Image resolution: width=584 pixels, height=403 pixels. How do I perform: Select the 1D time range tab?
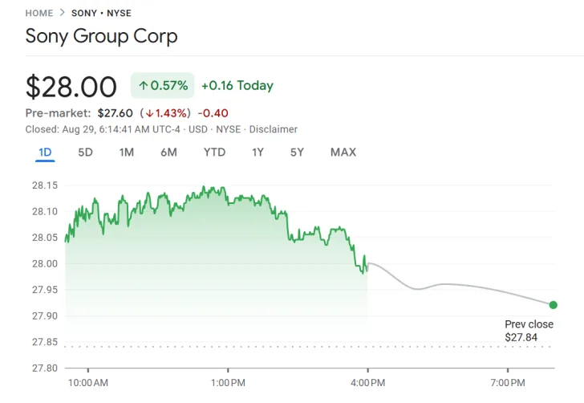click(45, 153)
